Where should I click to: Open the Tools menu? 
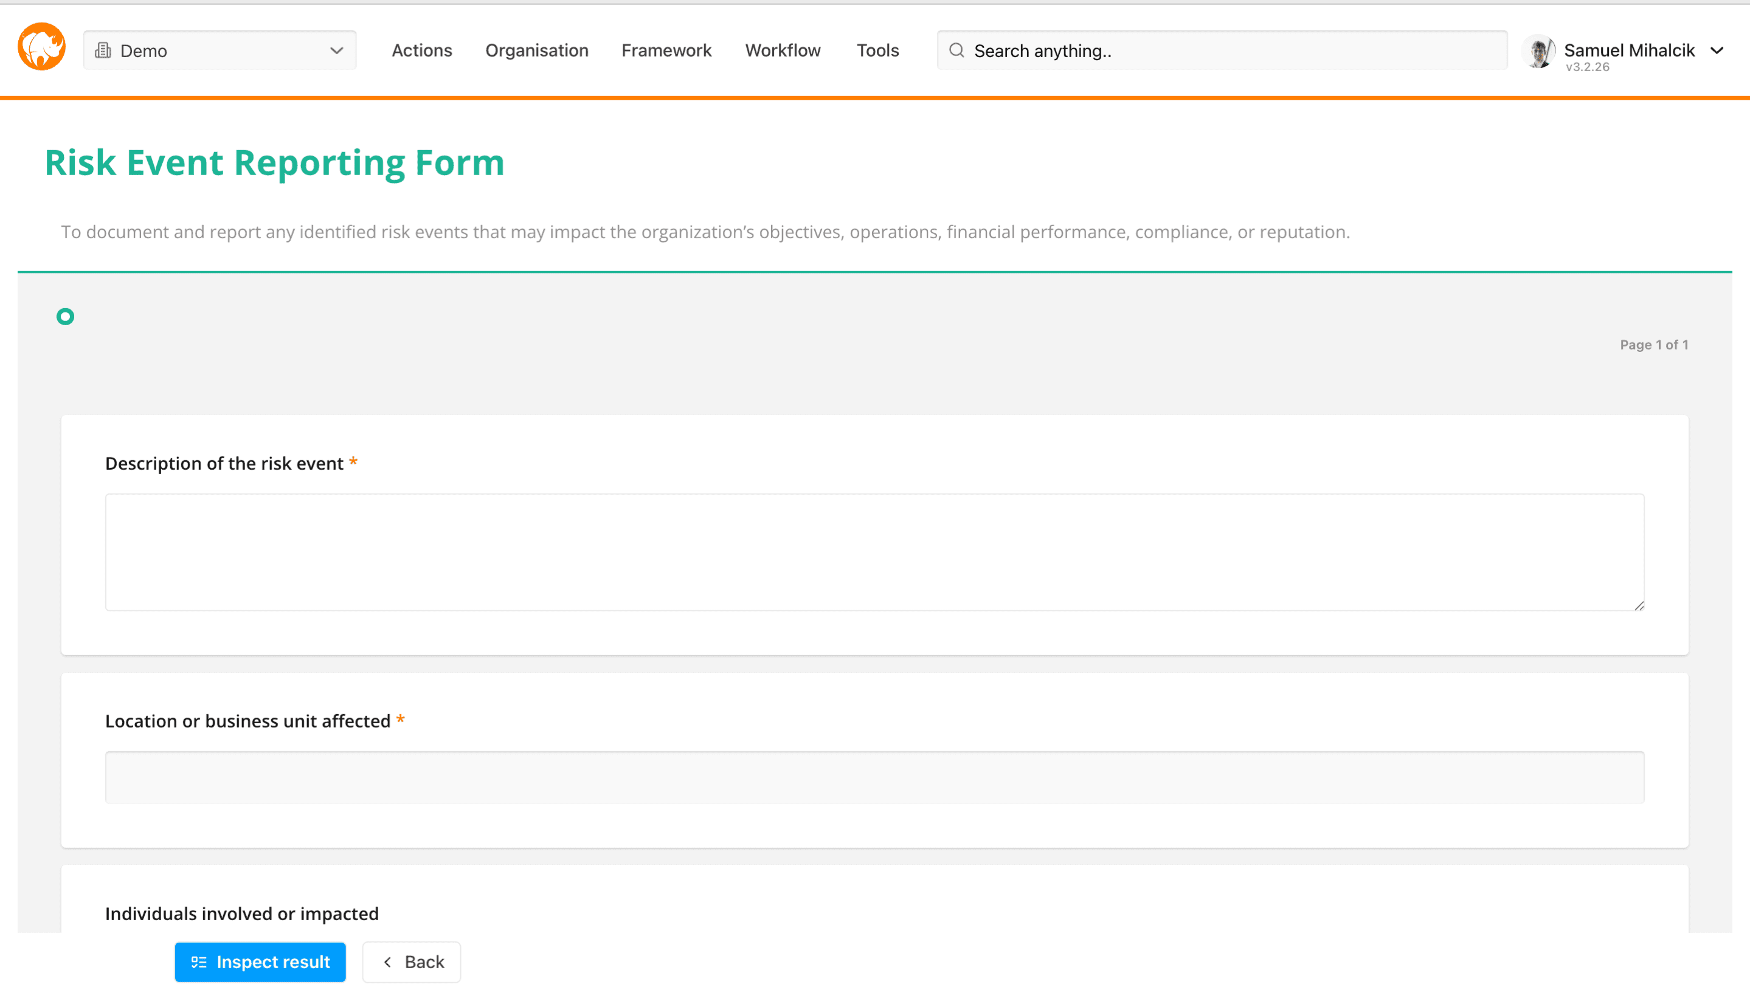(x=877, y=50)
